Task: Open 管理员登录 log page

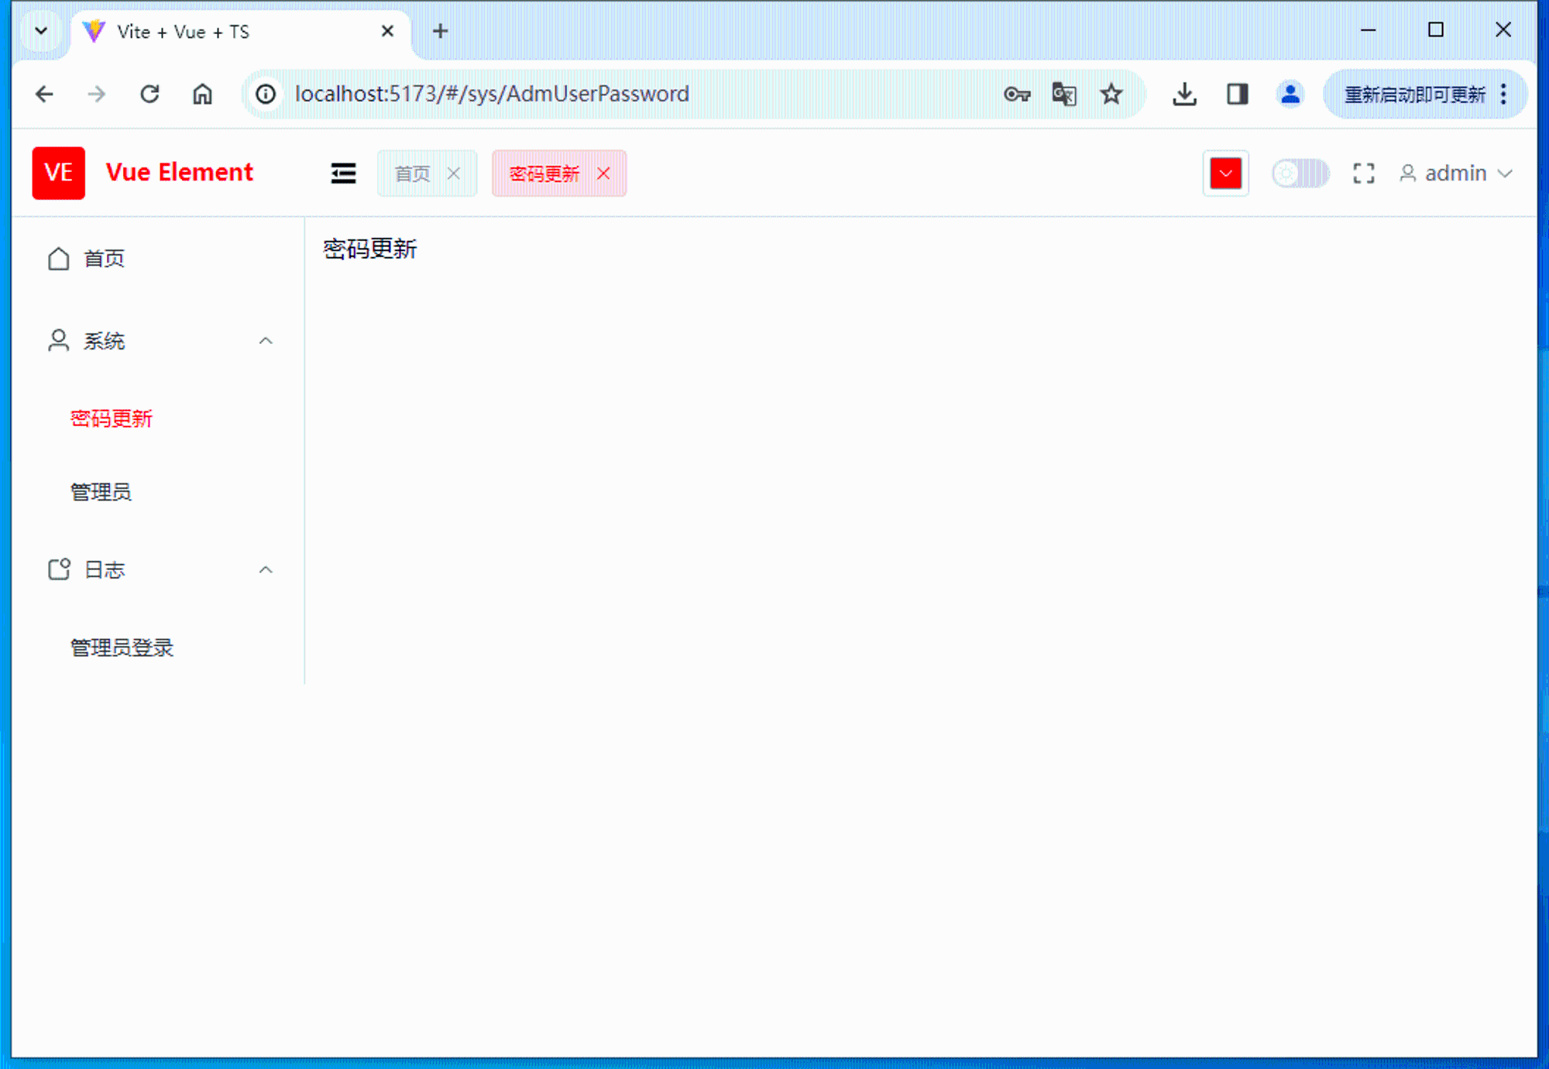Action: pos(122,648)
